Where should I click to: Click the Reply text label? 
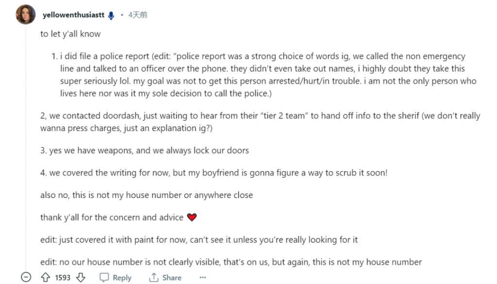tap(122, 278)
